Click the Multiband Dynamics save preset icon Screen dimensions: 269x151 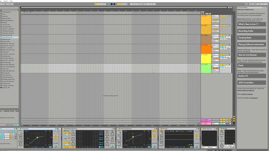(x=114, y=129)
